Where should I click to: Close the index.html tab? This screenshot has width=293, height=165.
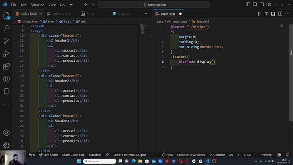[41, 14]
